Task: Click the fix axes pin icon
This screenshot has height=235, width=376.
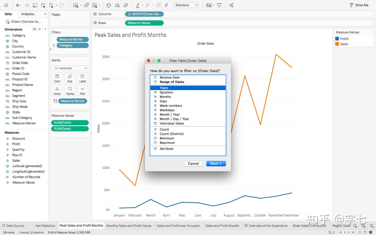Action: pyautogui.click(x=166, y=5)
